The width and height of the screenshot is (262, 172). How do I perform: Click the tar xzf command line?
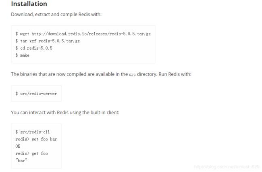pyautogui.click(x=48, y=41)
